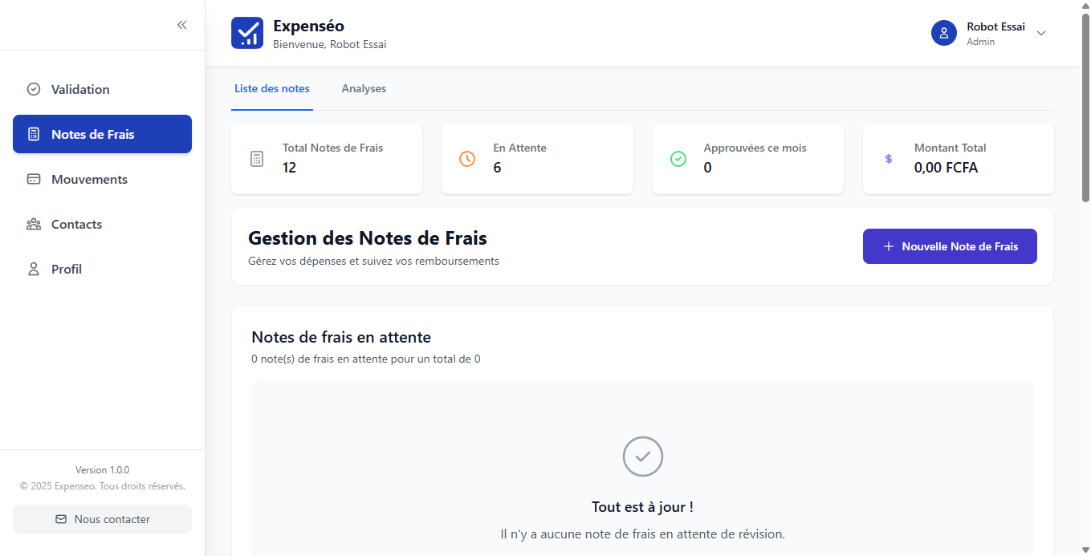Click the Validation checkmark icon in sidebar

click(x=34, y=89)
